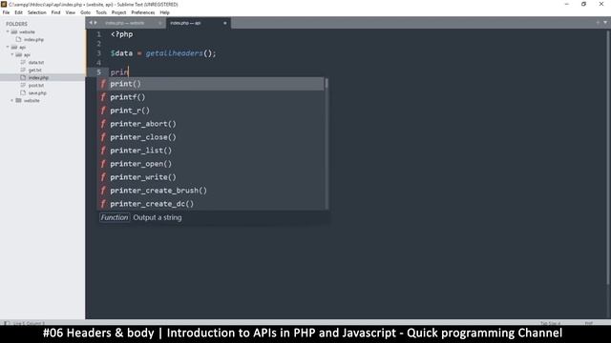Viewport: 611px width, 343px height.
Task: Pick the printf() function suggestion
Action: [210, 97]
